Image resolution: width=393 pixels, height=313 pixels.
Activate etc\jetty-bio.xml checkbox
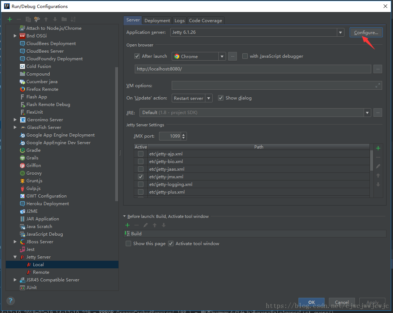pyautogui.click(x=141, y=161)
